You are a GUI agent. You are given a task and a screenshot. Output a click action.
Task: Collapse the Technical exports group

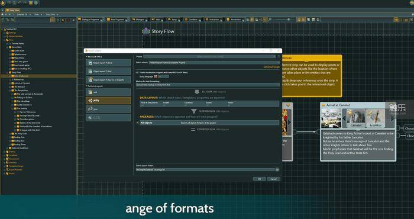click(x=86, y=86)
